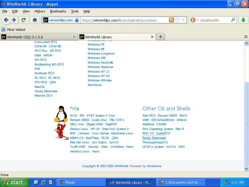Switch to the WinWorld: OS/2 3.x 3.0 tab
Screen dimensions: 249x187
pyautogui.click(x=39, y=37)
